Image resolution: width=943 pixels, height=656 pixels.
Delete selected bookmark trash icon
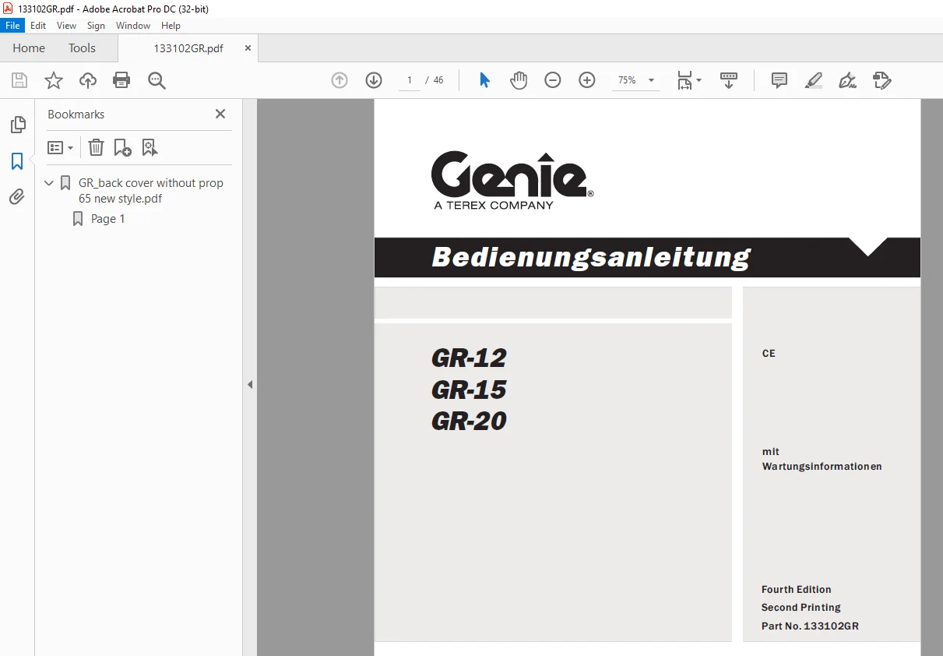(x=95, y=147)
